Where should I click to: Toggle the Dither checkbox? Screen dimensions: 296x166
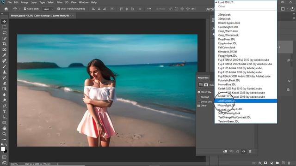[198, 106]
